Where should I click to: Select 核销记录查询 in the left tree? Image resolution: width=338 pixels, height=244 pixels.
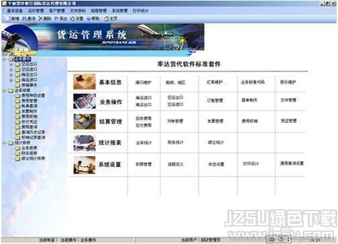[33, 137]
